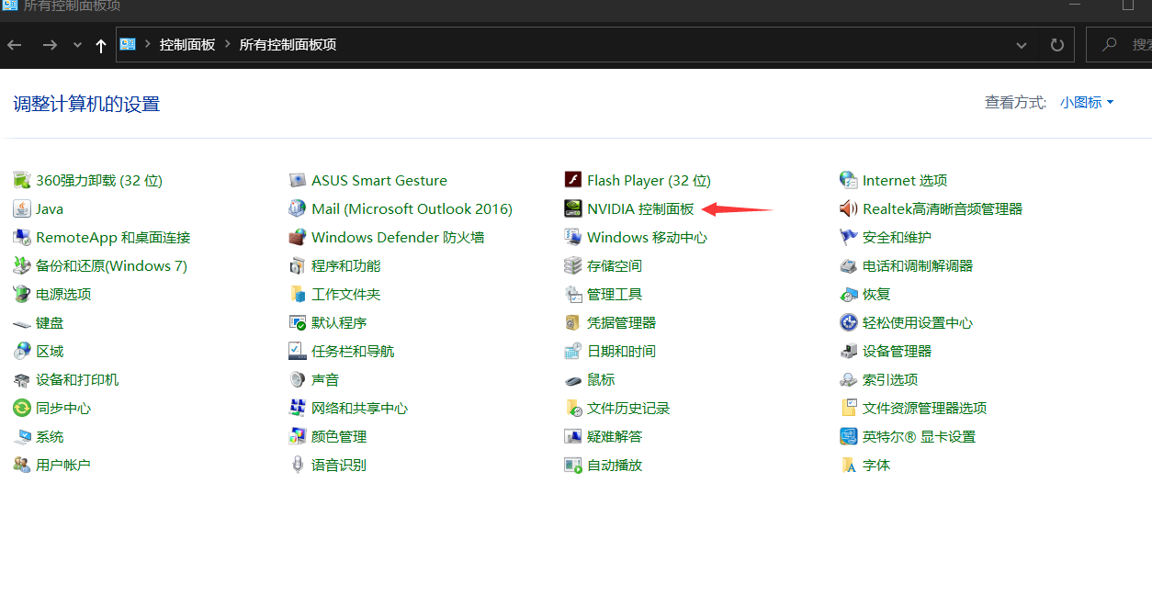The height and width of the screenshot is (595, 1152).
Task: Click the 鼠标 mouse icon
Action: pos(573,379)
